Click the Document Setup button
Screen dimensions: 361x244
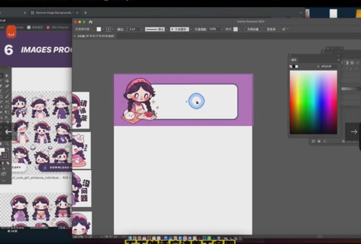(253, 29)
